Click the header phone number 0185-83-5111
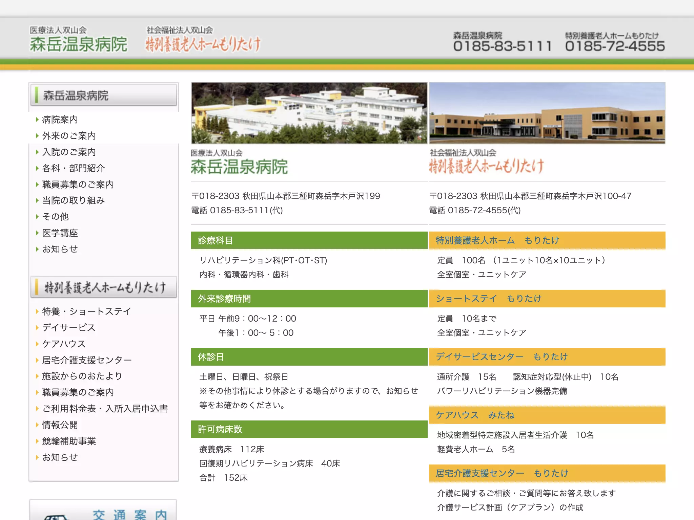 [x=503, y=46]
